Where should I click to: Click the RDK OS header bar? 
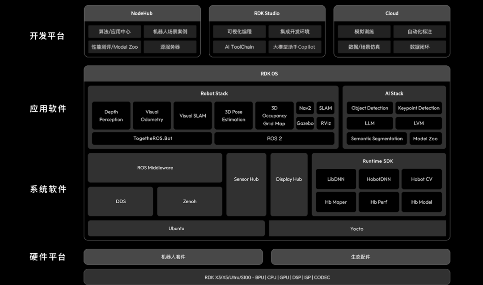point(267,74)
